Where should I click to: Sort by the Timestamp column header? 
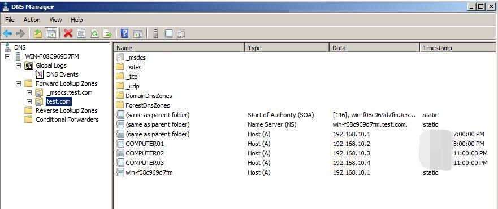coord(458,48)
